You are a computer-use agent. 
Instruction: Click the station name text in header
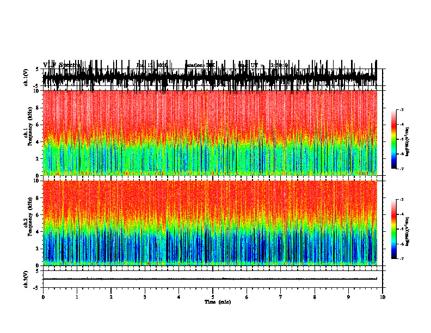[x=200, y=65]
